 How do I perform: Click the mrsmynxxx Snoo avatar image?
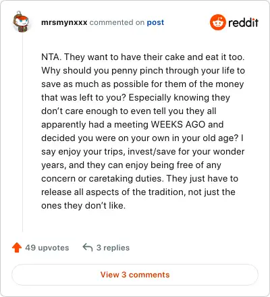[x=21, y=22]
